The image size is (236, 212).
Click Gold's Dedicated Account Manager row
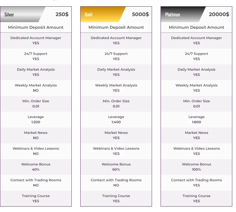pos(116,41)
